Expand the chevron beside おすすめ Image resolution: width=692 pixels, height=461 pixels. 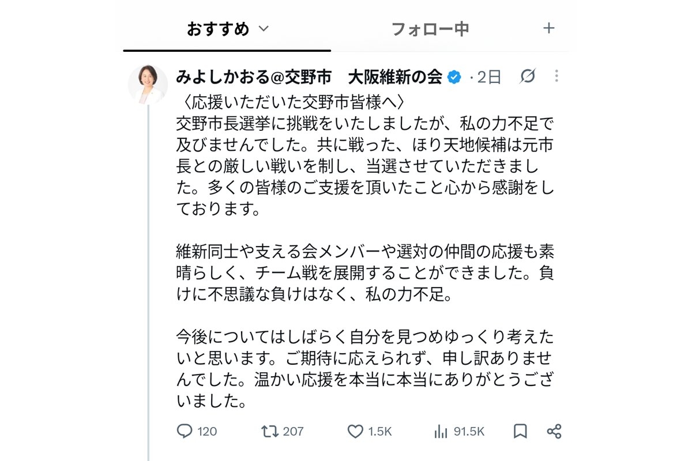point(263,29)
